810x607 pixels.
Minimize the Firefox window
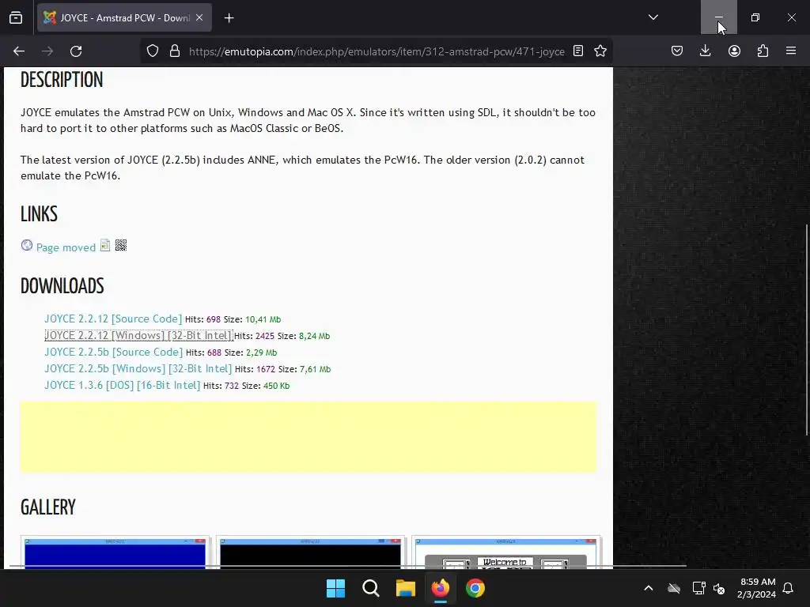pyautogui.click(x=718, y=17)
